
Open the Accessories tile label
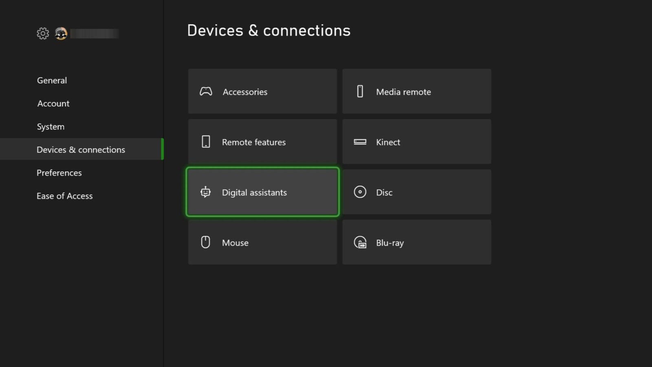[x=245, y=92]
